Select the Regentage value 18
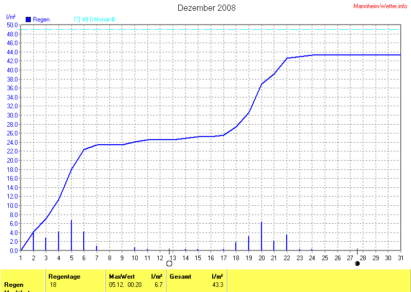 click(53, 284)
